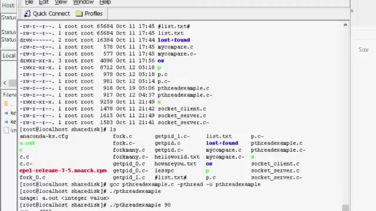Click 'getpid_1.c~' in the ls output
This screenshot has height=211, width=376.
click(x=172, y=137)
